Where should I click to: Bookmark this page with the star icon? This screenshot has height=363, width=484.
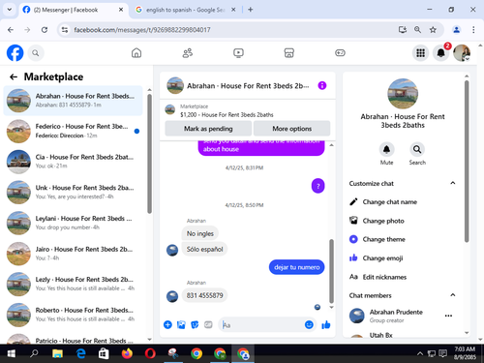point(433,30)
